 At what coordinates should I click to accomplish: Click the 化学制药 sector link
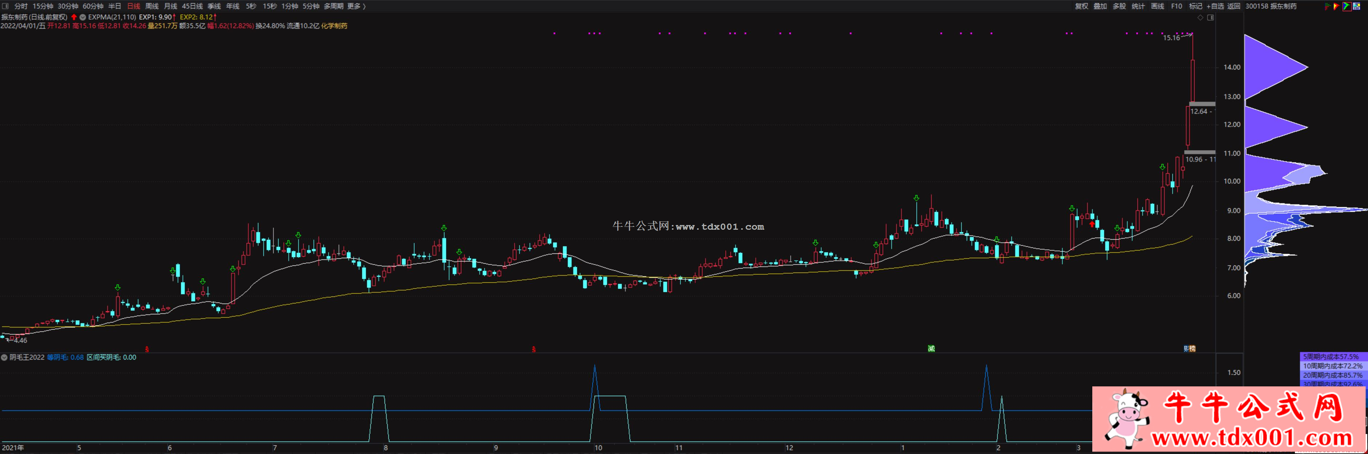(334, 25)
